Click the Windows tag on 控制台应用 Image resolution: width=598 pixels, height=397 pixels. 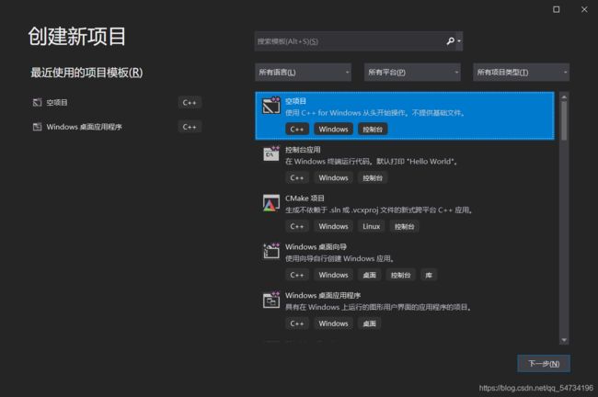[333, 178]
